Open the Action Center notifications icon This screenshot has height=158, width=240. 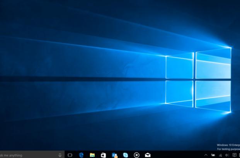click(234, 155)
